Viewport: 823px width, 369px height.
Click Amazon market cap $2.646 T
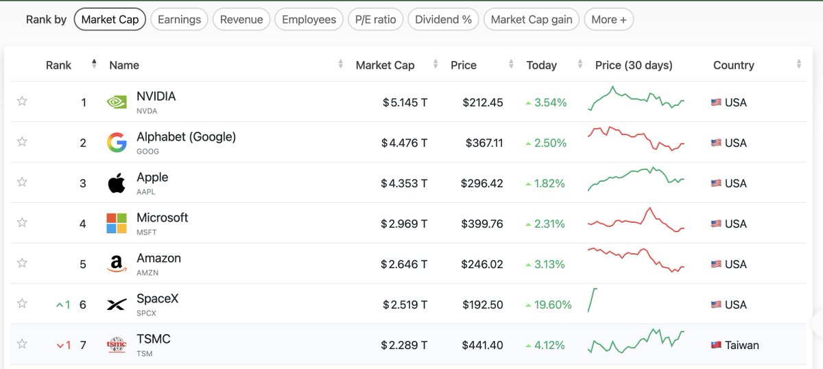tap(405, 265)
